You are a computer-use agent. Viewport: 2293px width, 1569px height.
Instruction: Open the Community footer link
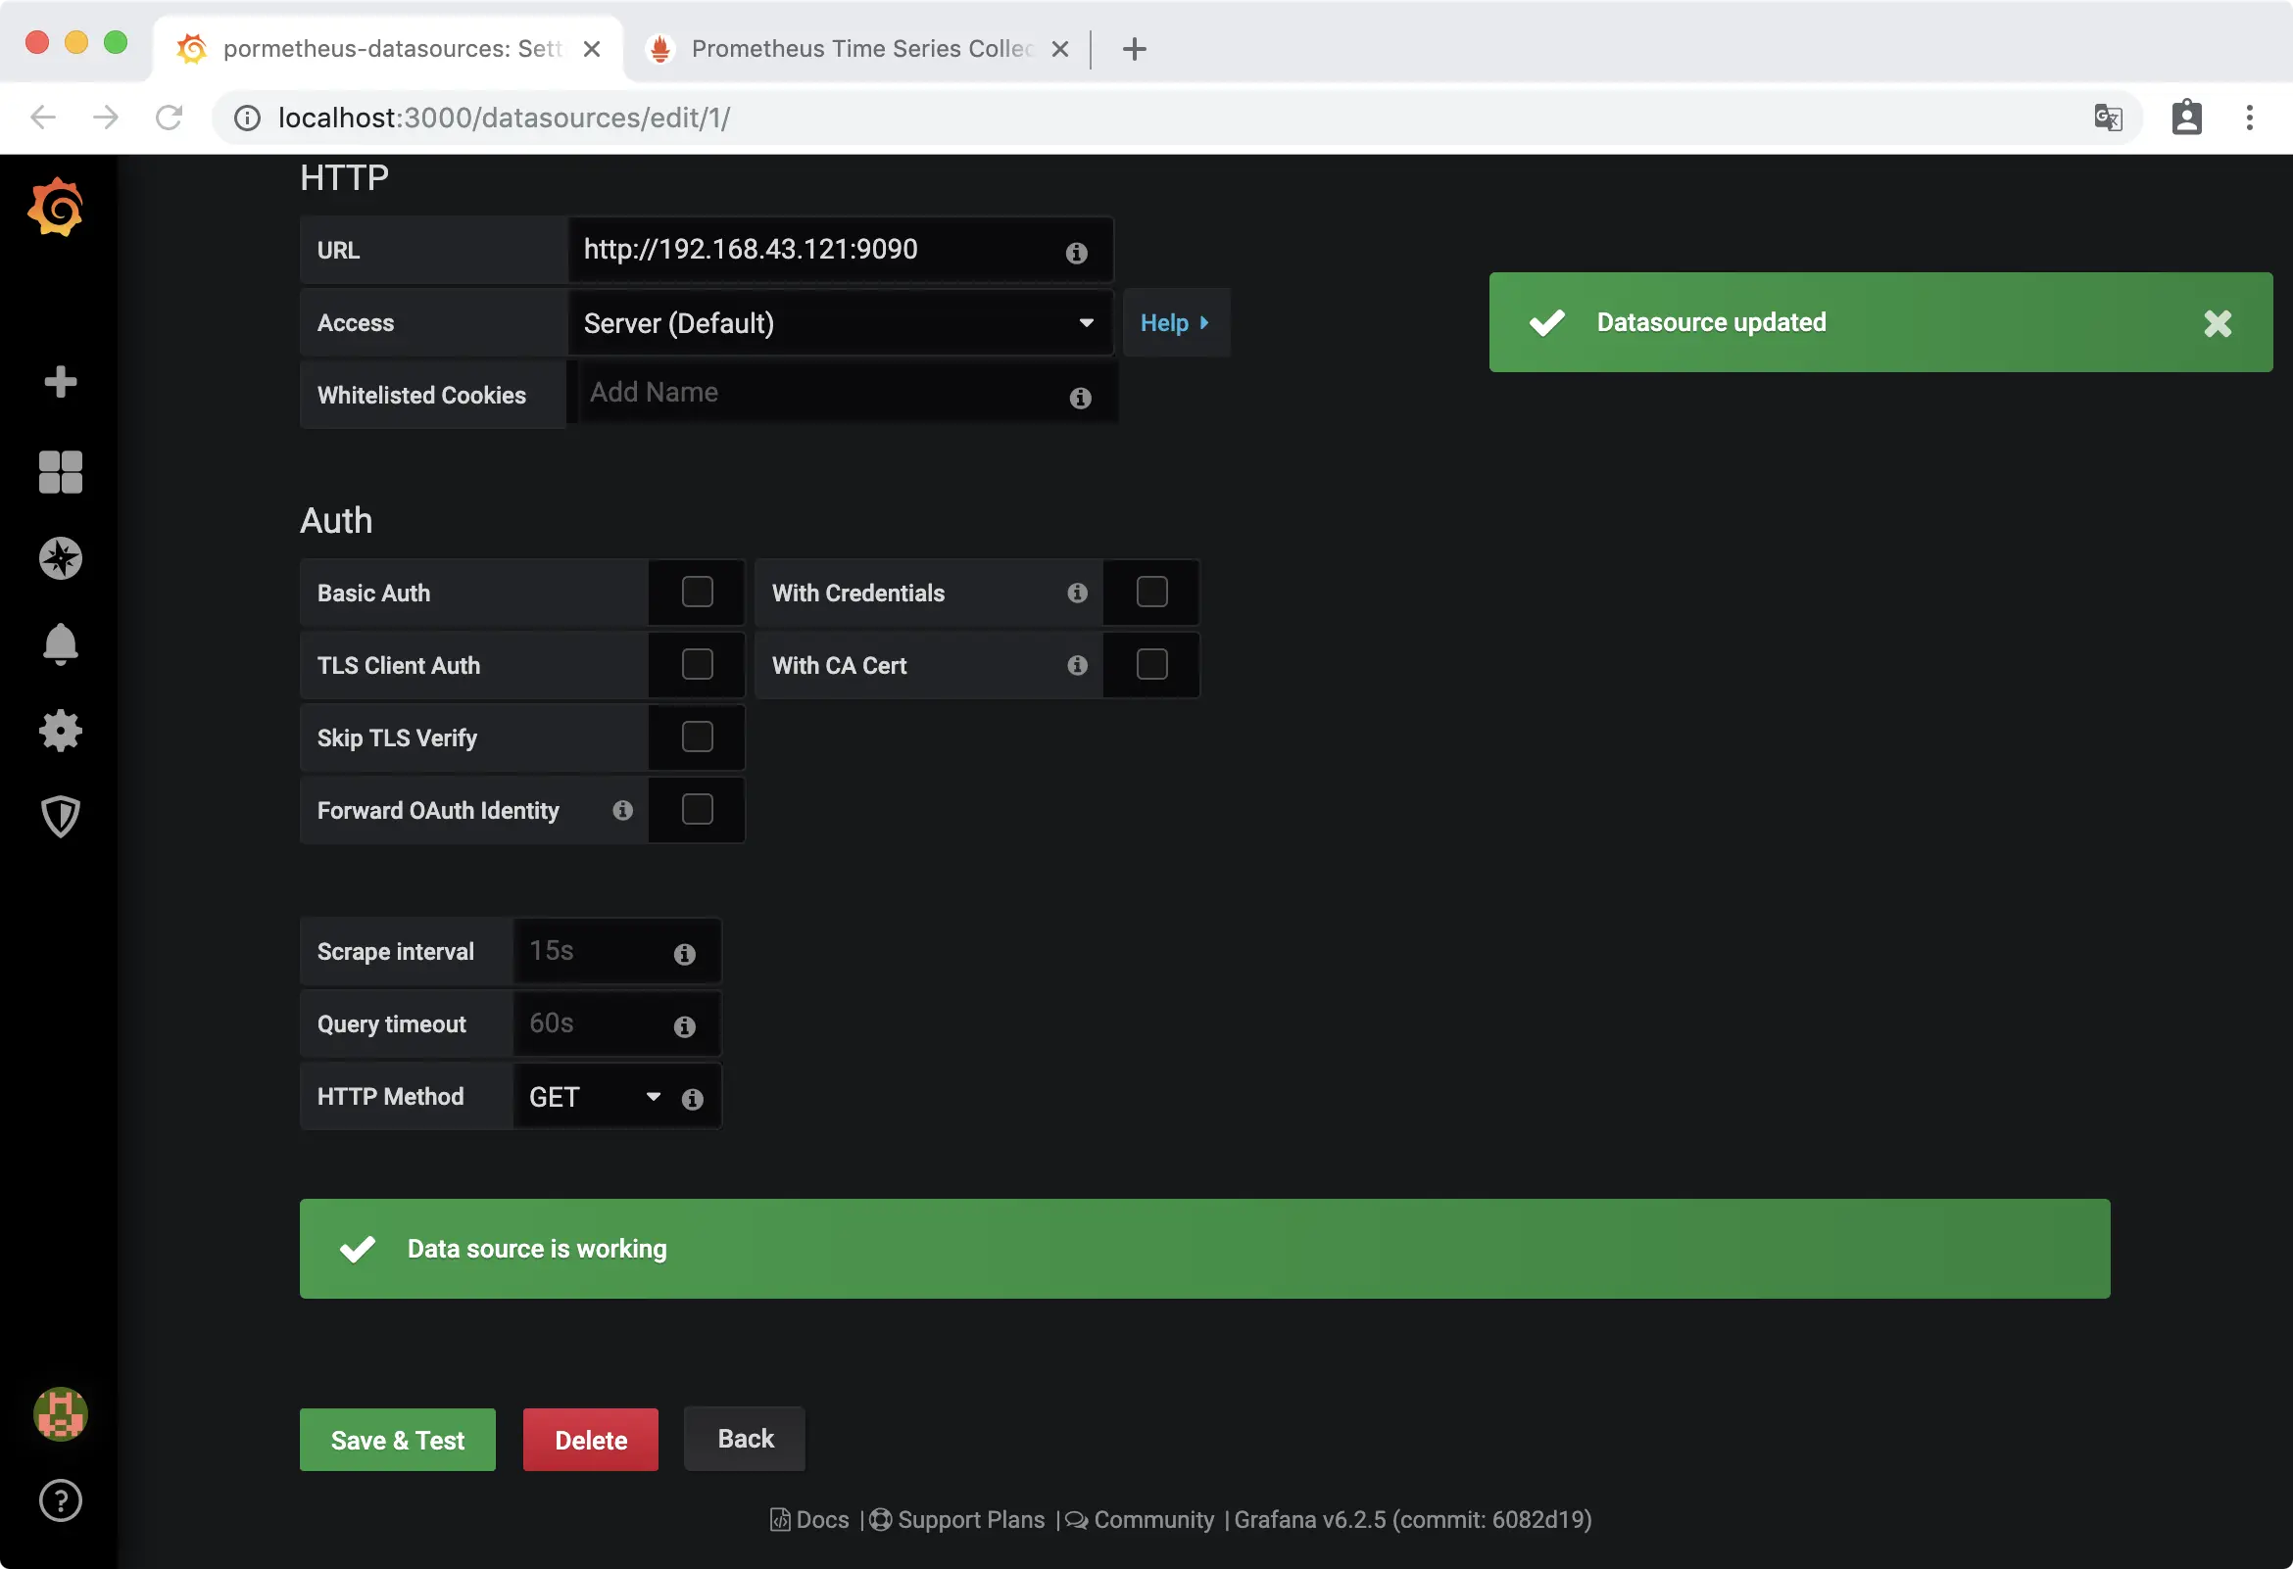coord(1140,1520)
